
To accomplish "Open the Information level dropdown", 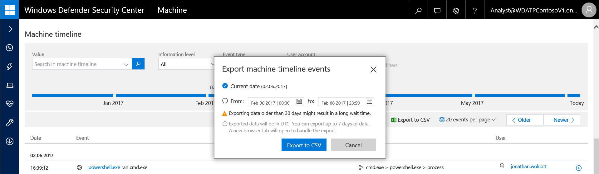I will [x=187, y=64].
